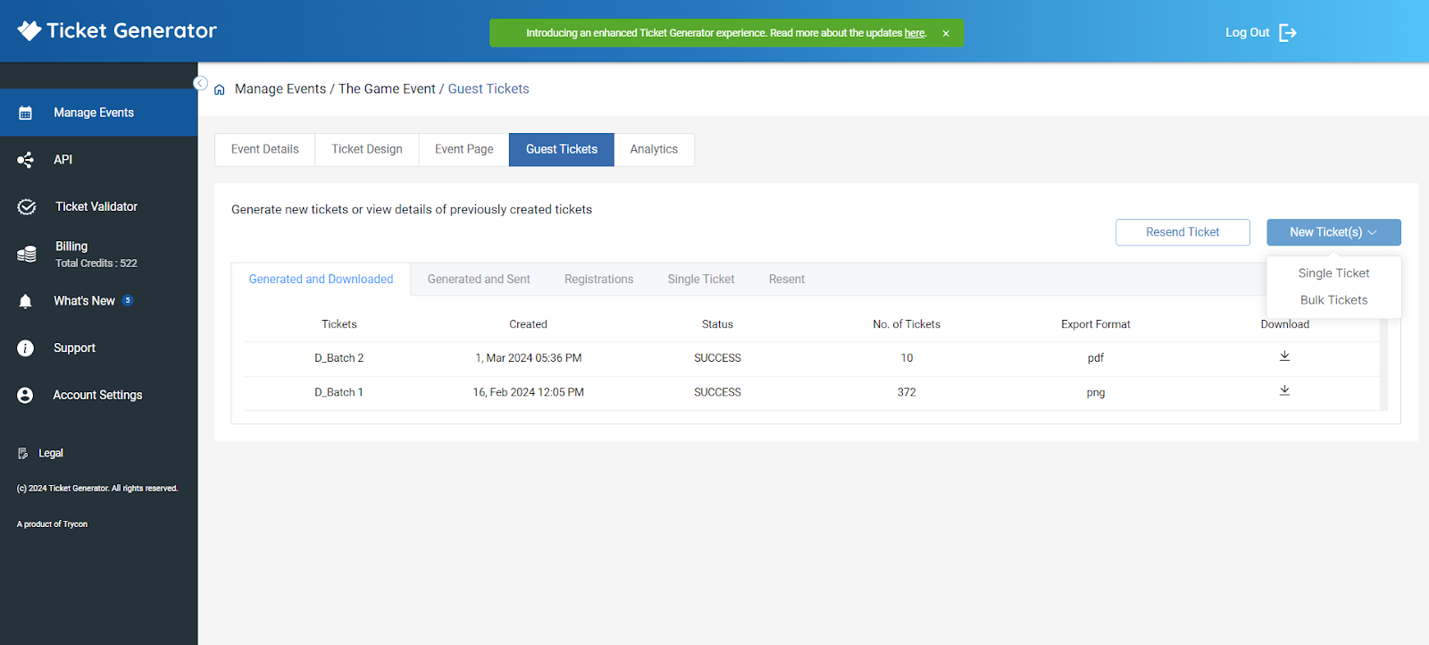
Task: Click the Manage Events calendar icon
Action: (x=25, y=113)
